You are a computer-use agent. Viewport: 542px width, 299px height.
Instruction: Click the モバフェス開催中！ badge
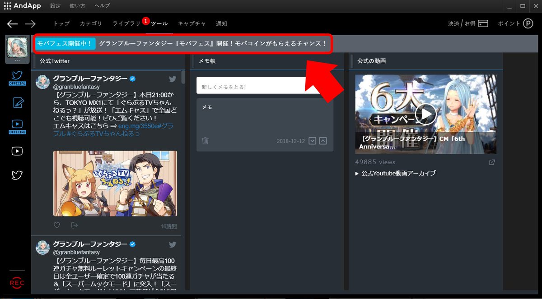coord(65,44)
